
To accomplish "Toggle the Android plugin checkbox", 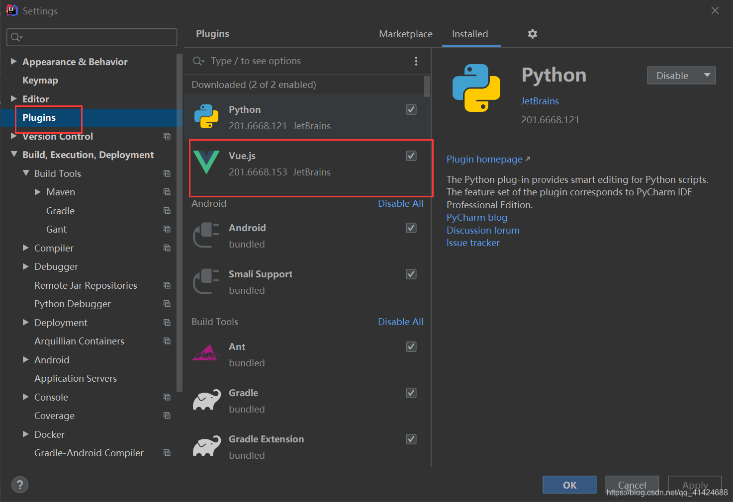I will click(411, 228).
